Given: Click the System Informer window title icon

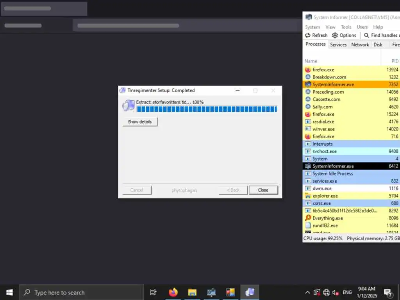Looking at the screenshot, I should (309, 17).
